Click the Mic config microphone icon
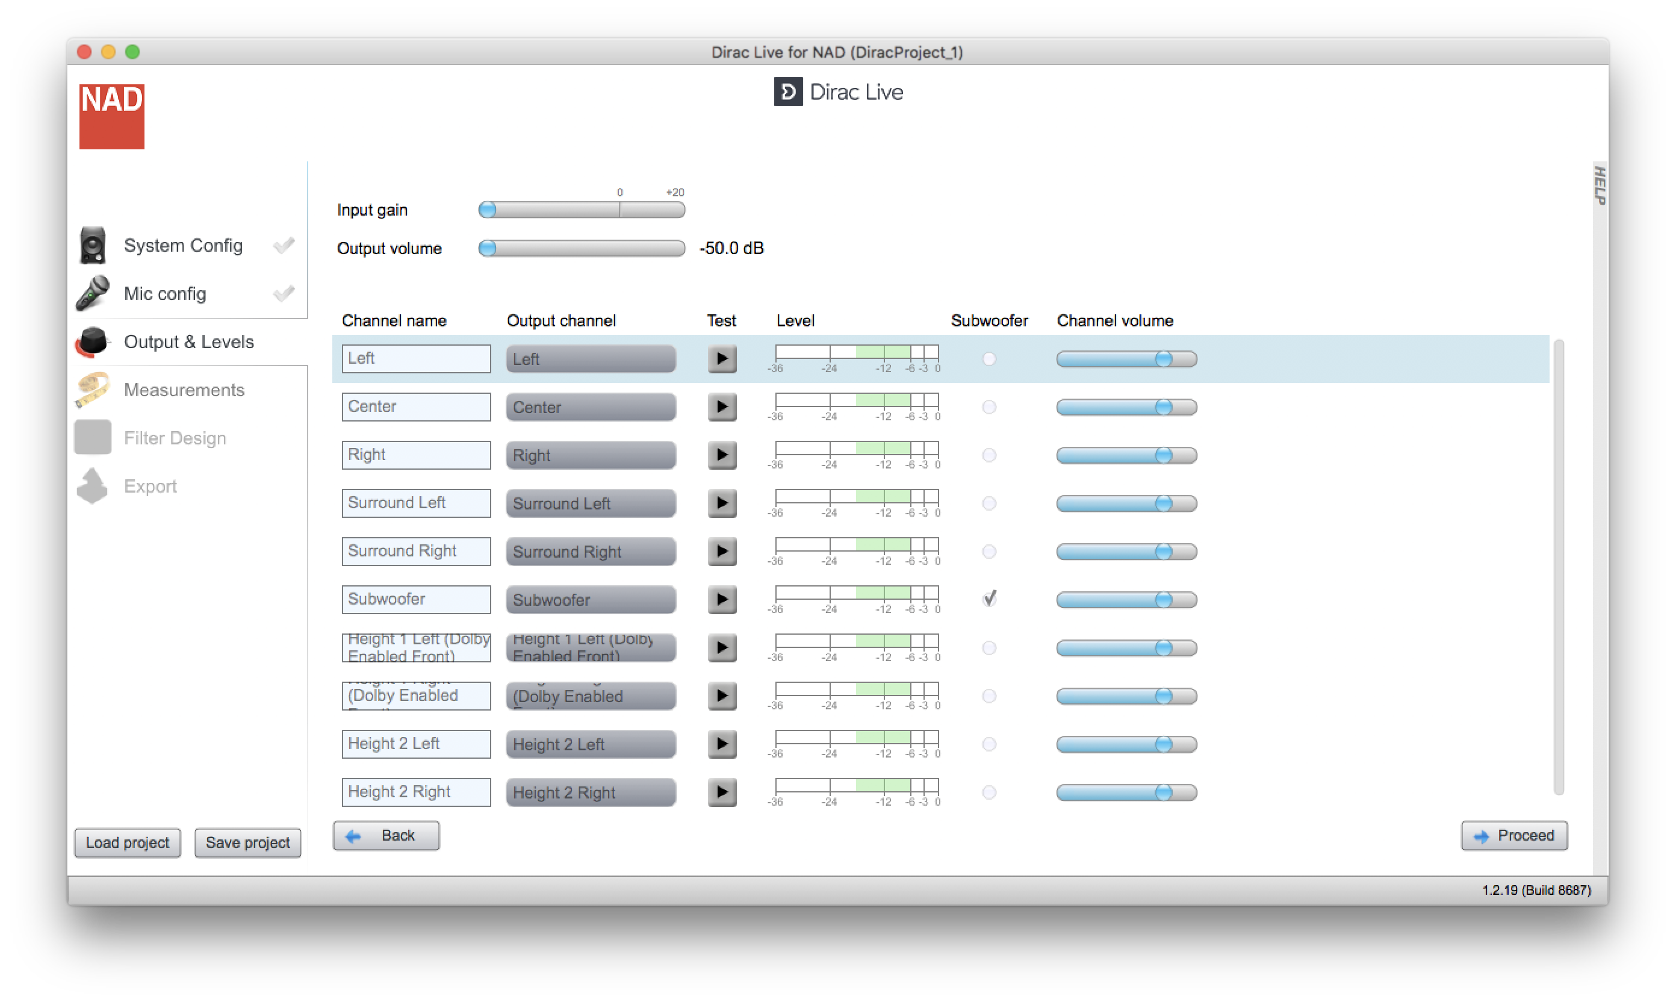1676x1002 pixels. click(93, 293)
